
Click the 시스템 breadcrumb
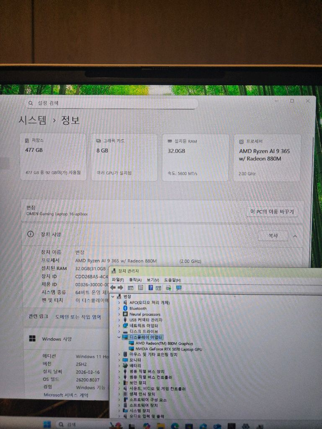33,120
